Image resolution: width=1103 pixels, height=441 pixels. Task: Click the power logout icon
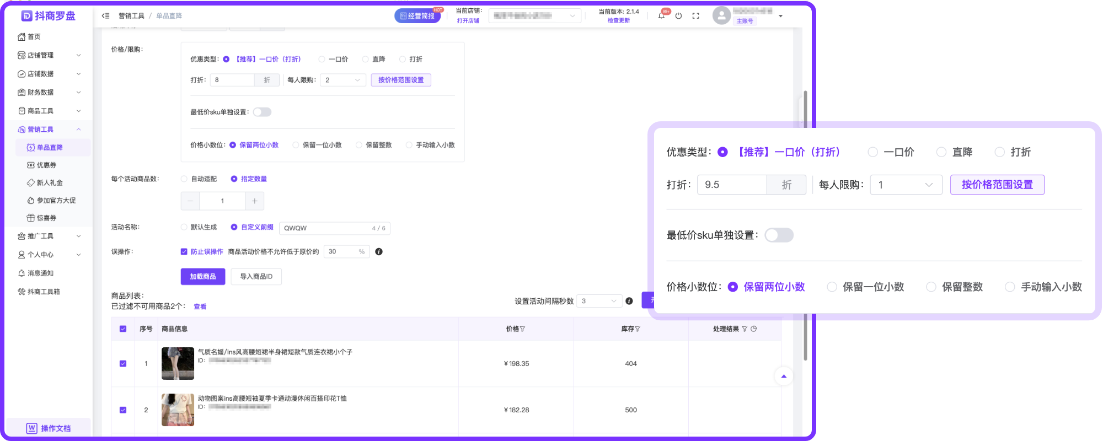coord(678,16)
